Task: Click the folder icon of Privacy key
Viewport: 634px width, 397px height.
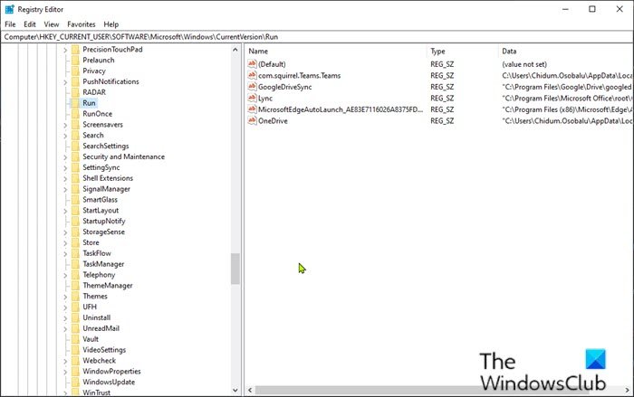Action: (75, 71)
